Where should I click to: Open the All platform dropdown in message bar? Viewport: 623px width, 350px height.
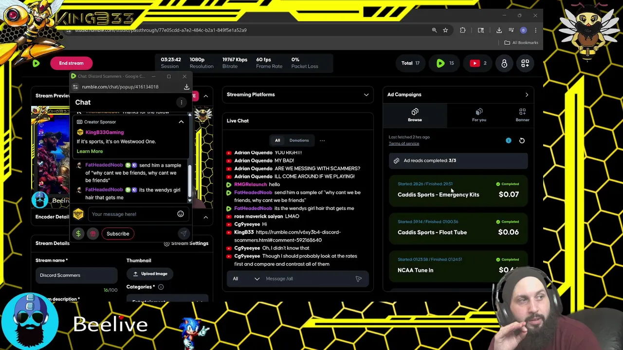(246, 279)
